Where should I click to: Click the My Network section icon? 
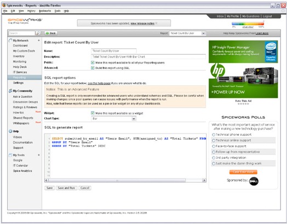coord(10,41)
